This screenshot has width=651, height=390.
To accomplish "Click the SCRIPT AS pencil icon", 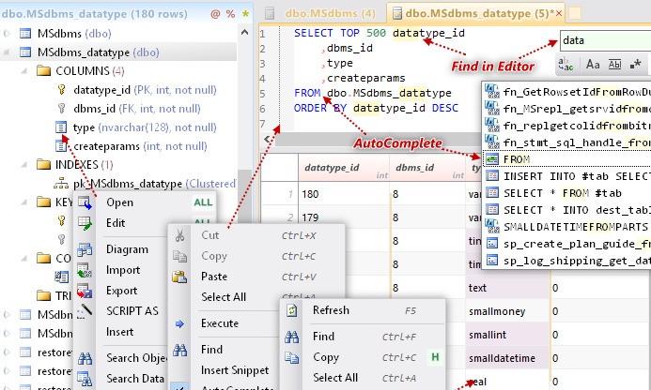I will click(85, 311).
